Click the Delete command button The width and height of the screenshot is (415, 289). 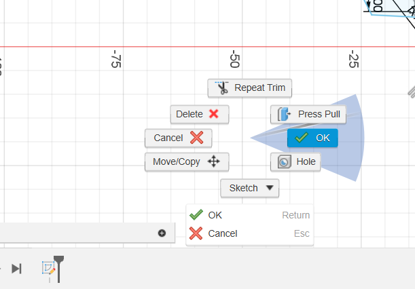200,114
